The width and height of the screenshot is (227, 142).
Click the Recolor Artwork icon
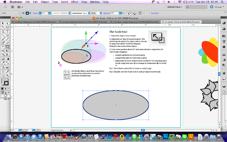click(x=134, y=13)
